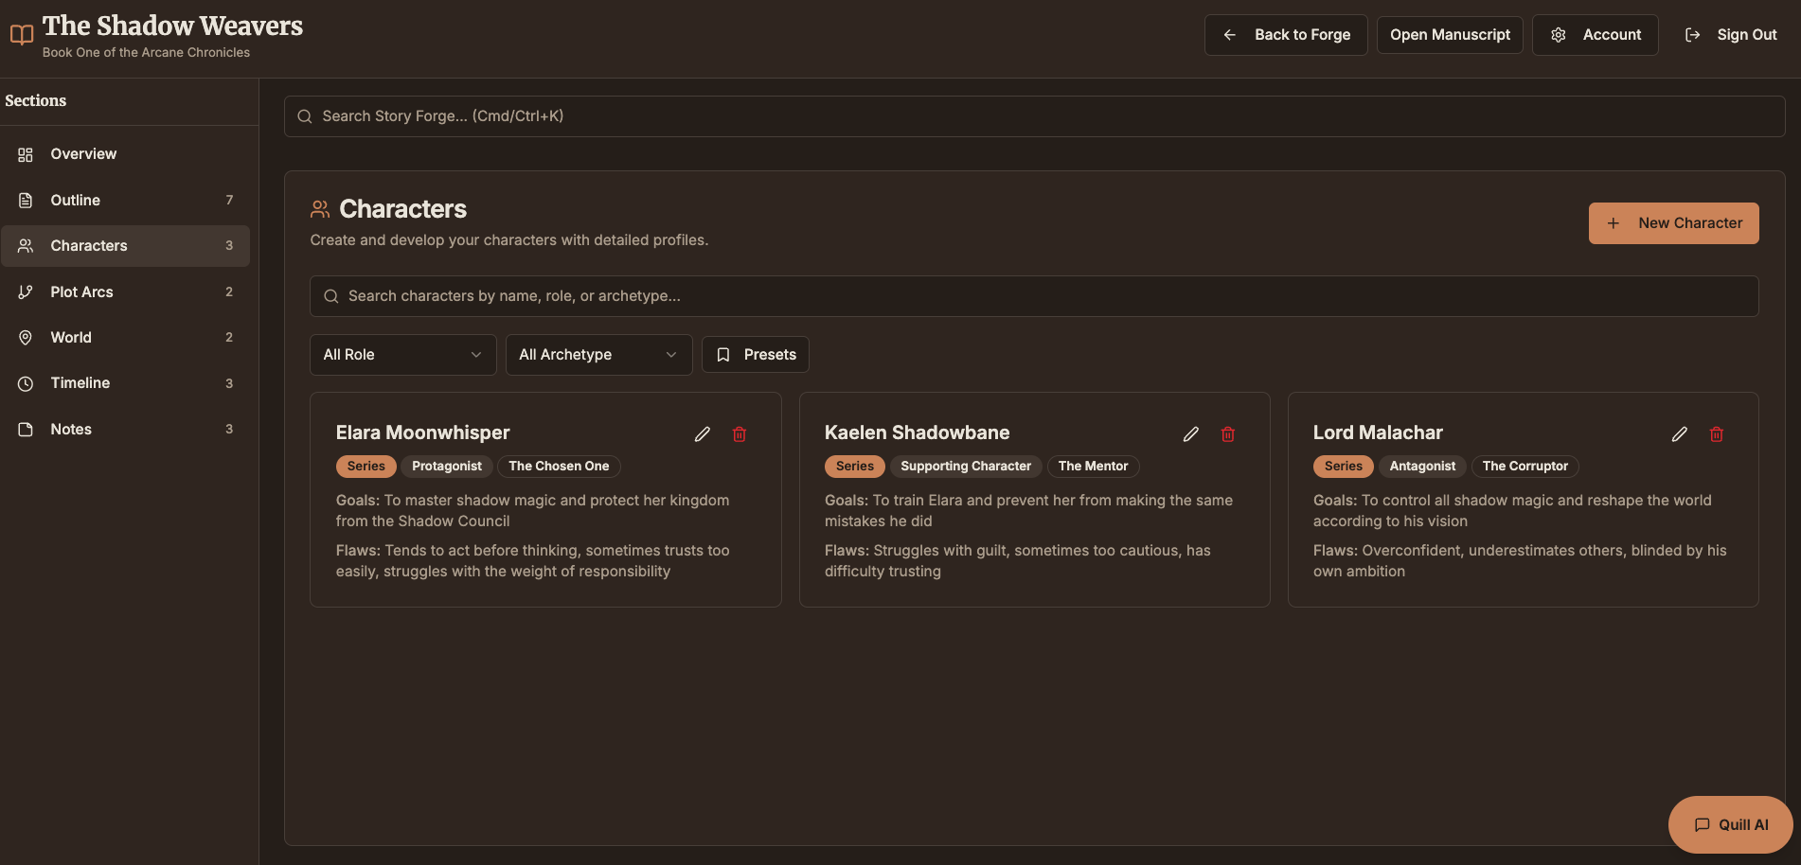1801x865 pixels.
Task: Click the magnifier in characters search
Action: (331, 296)
